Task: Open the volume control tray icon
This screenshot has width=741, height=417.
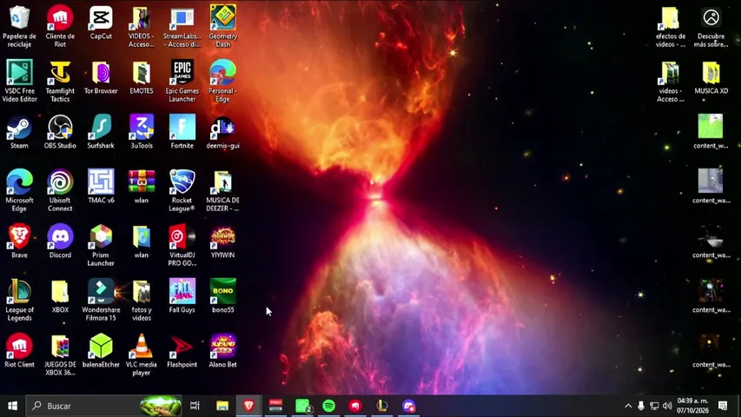Action: click(667, 406)
